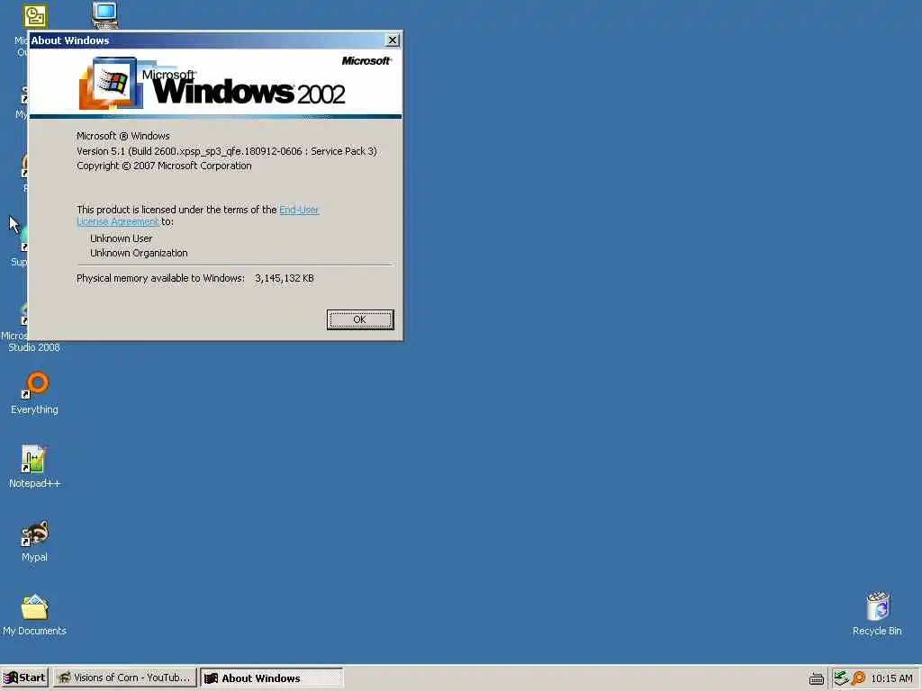The image size is (922, 691).
Task: Click the Copyright 2007 Microsoft Corporation line
Action: (164, 166)
